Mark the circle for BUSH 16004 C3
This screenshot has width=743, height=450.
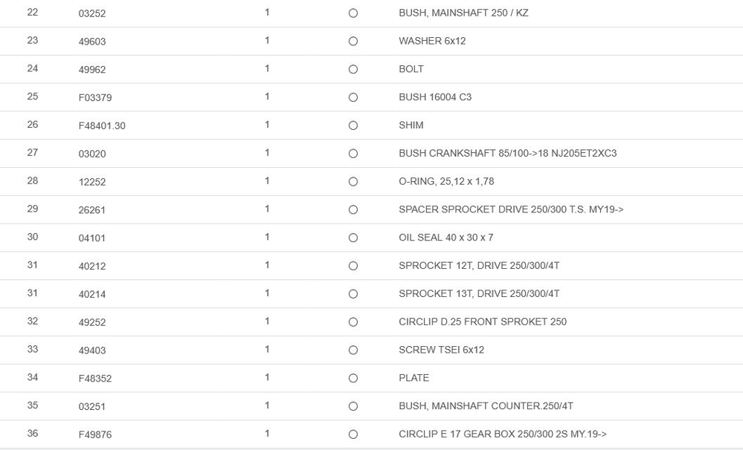(353, 97)
